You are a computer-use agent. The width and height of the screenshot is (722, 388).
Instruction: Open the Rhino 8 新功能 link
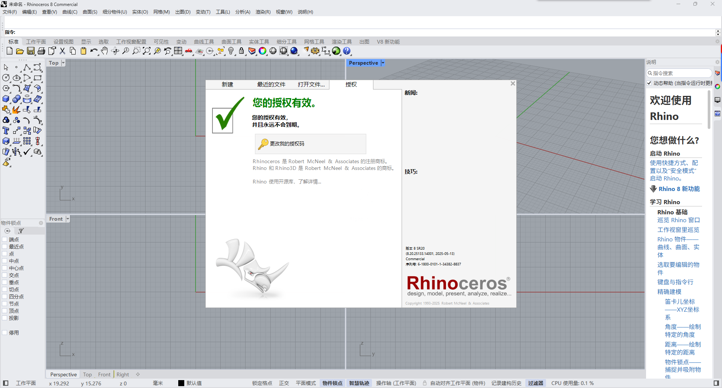pyautogui.click(x=679, y=189)
